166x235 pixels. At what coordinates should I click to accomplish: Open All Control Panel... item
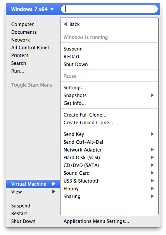(x=32, y=48)
